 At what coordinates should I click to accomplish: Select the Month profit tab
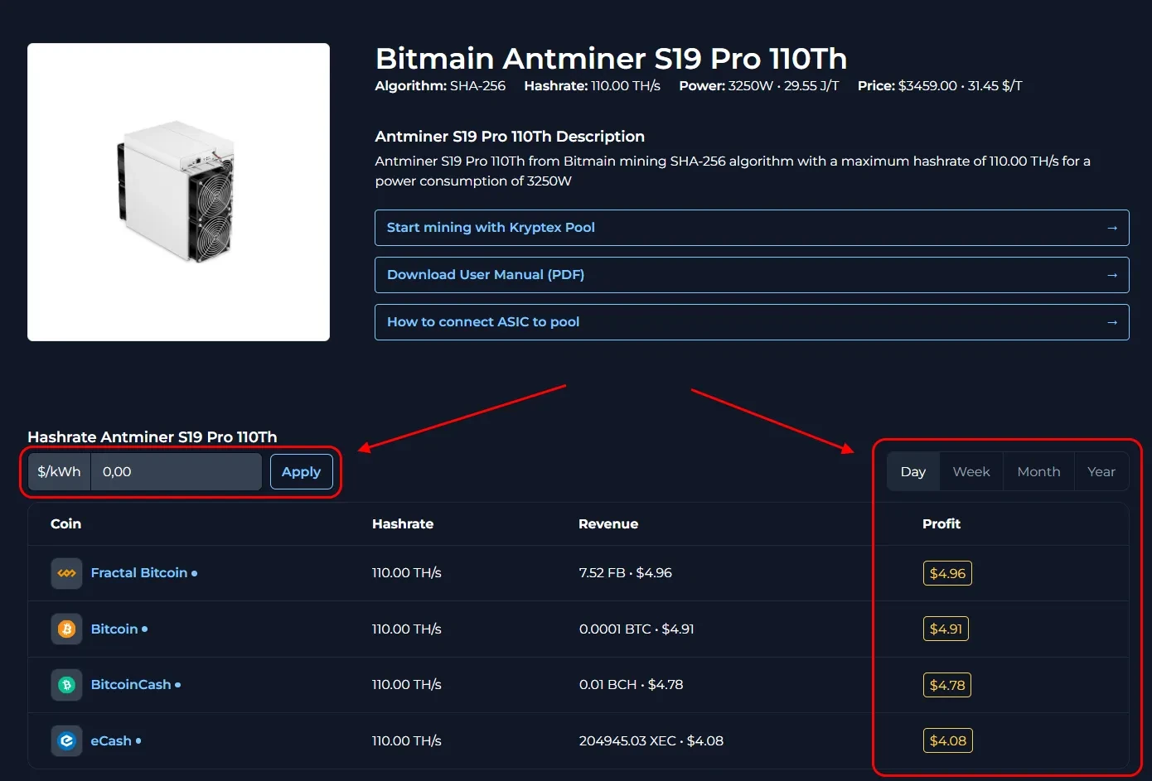pos(1038,471)
